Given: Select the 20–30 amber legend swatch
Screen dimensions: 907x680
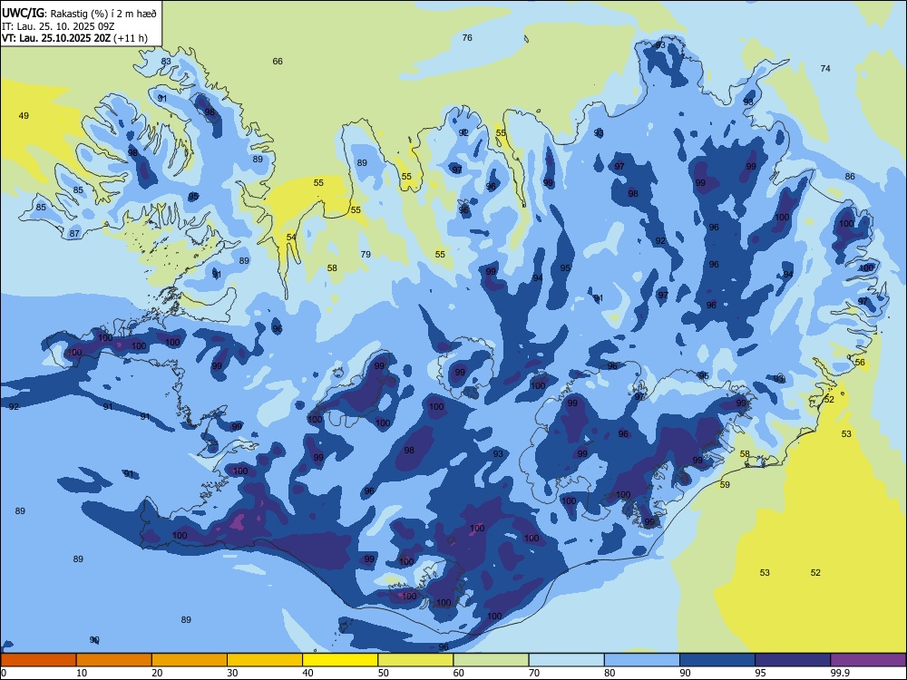Looking at the screenshot, I should coord(190,660).
